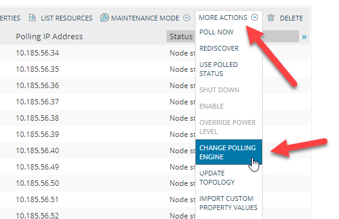
Task: Expand more columns with double chevron
Action: (x=304, y=37)
